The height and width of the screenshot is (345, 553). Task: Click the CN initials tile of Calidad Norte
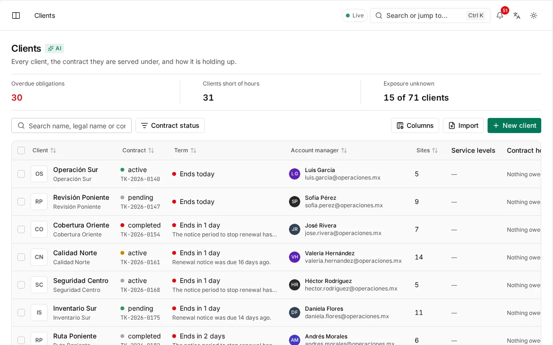click(39, 257)
